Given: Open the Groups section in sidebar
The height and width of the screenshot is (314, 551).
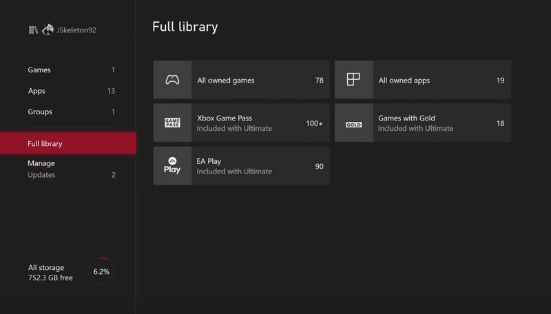Looking at the screenshot, I should point(72,112).
